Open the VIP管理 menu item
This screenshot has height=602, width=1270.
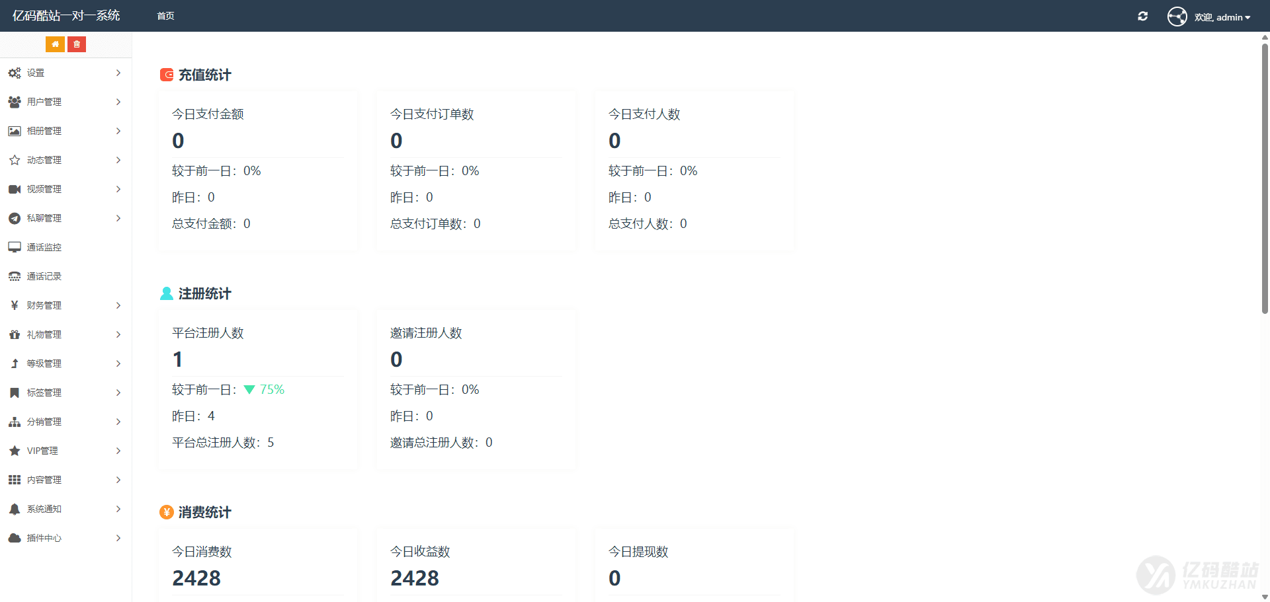[42, 451]
